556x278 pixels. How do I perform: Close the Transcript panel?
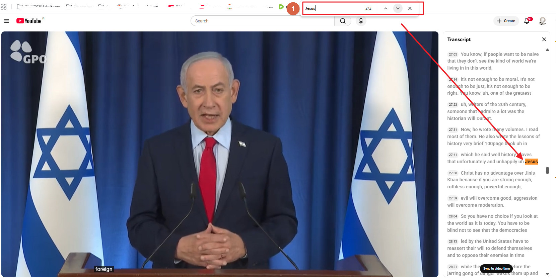[544, 39]
